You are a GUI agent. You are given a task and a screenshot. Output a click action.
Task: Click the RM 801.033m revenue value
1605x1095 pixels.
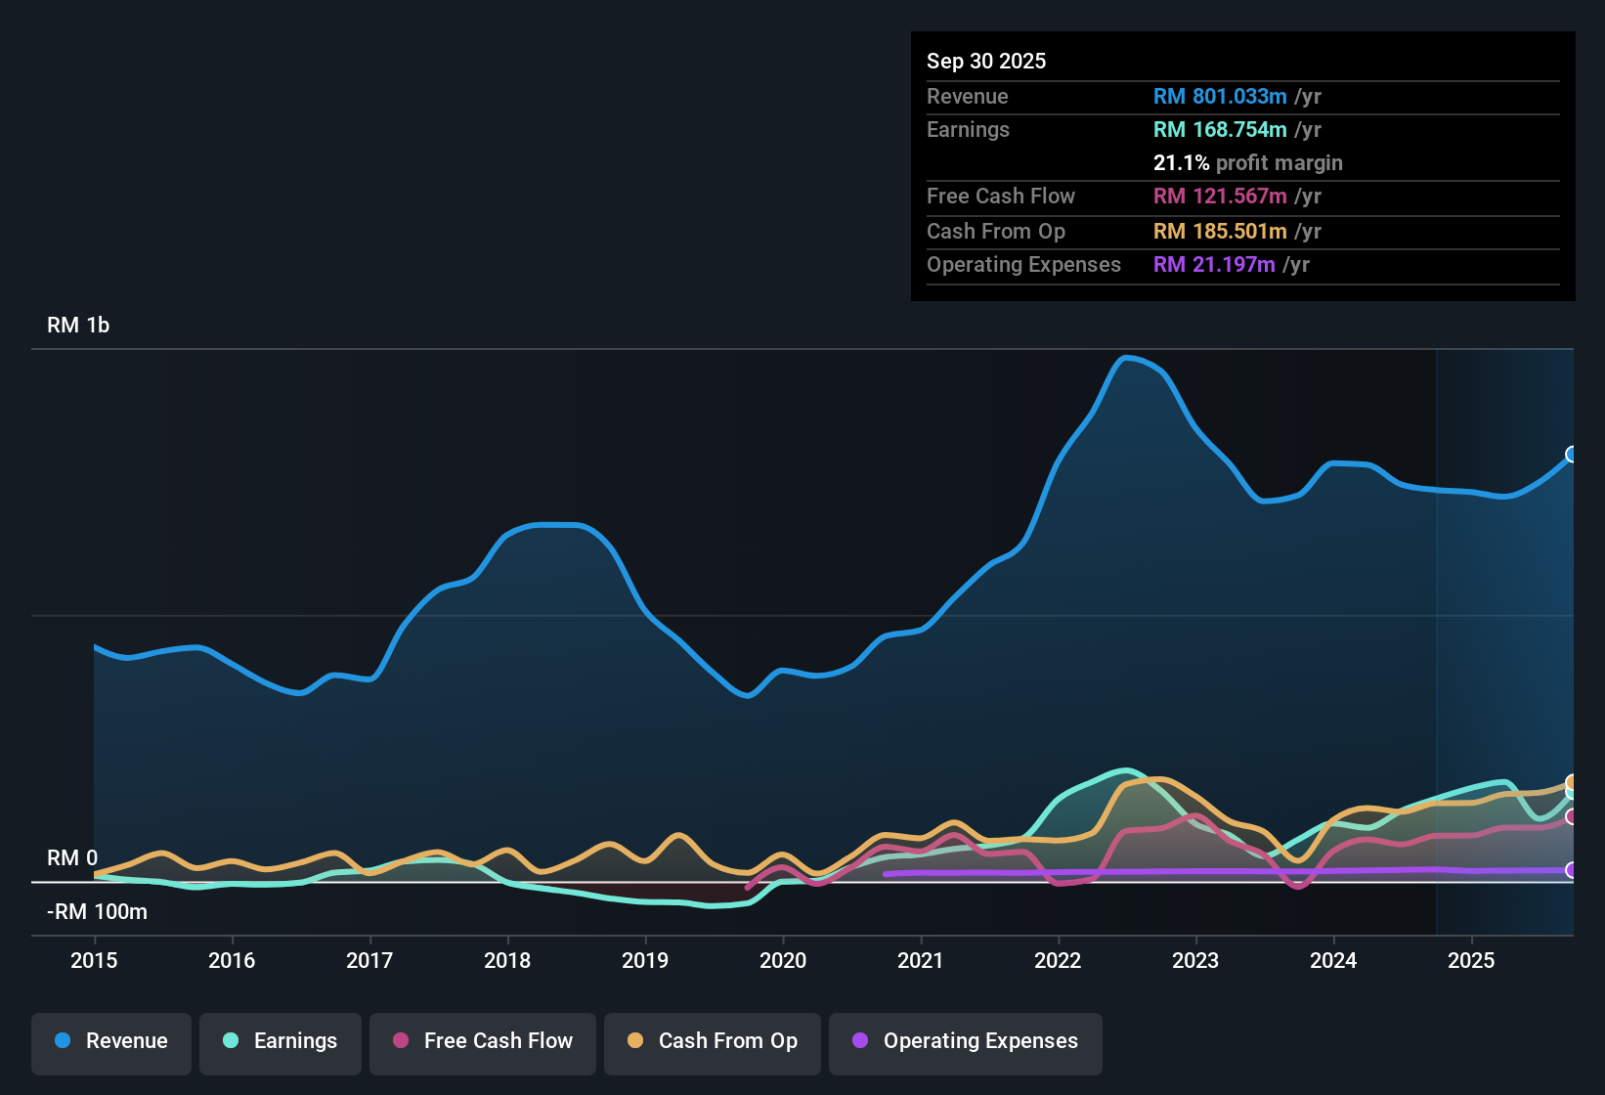(x=1220, y=96)
